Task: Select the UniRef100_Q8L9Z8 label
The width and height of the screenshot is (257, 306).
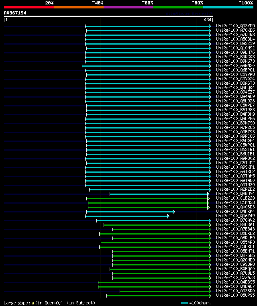Action: click(x=235, y=101)
